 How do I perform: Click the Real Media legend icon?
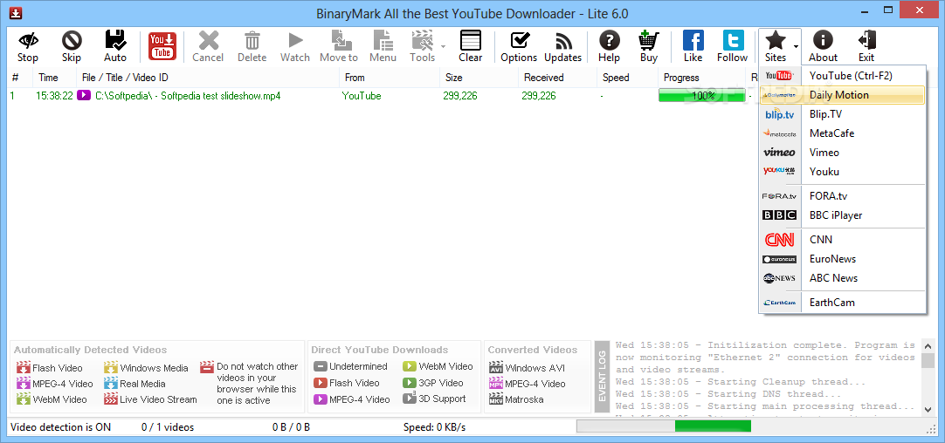click(x=110, y=383)
